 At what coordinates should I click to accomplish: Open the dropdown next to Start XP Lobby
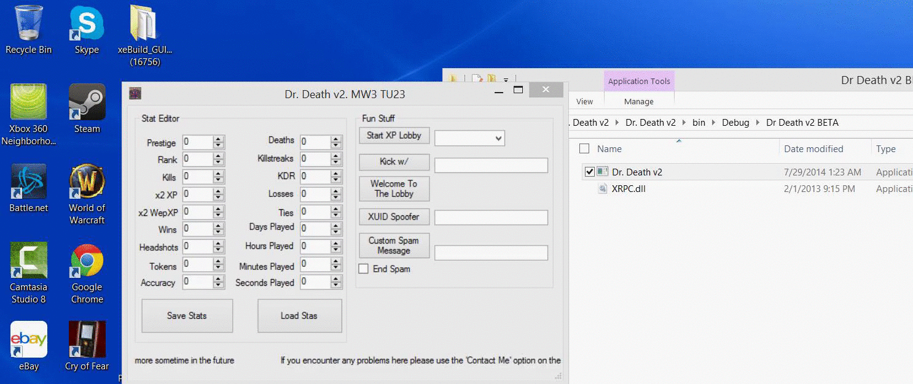point(498,138)
